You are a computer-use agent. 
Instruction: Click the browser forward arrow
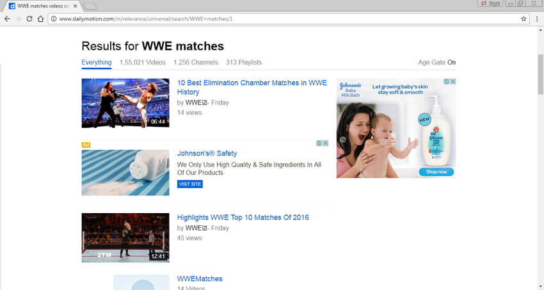(19, 19)
